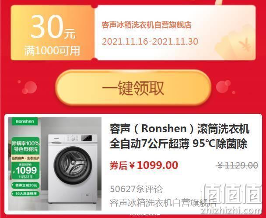The image size is (266, 218).
Task: Open the store name below reviews
Action: 163,202
